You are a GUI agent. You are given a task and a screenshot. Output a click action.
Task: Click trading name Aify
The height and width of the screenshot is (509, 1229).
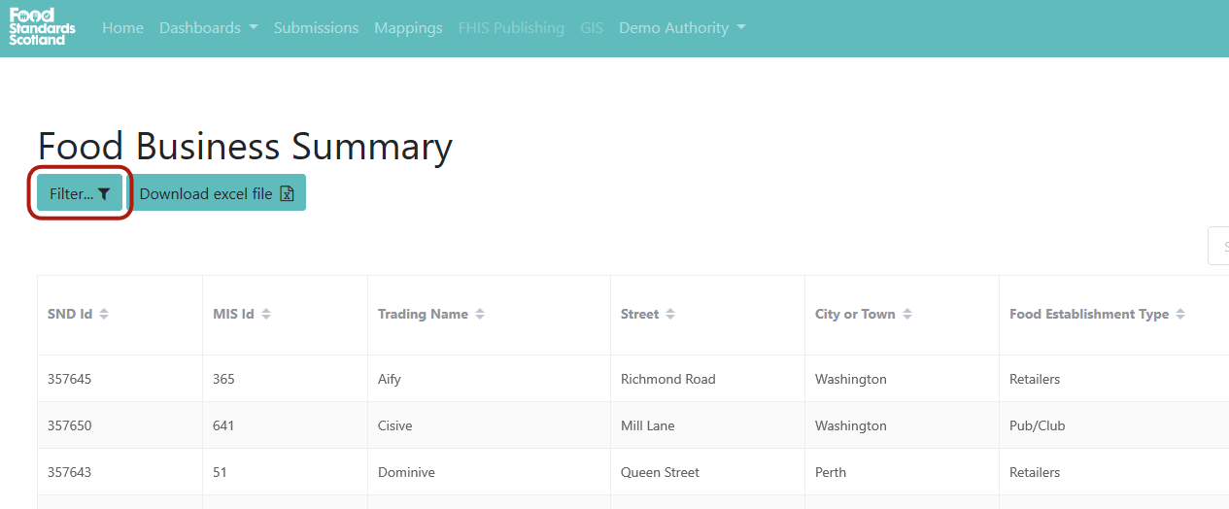[390, 380]
